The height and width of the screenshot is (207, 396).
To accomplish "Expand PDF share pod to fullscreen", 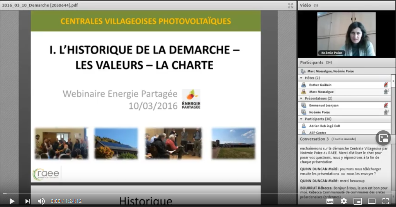I will 291,5.
